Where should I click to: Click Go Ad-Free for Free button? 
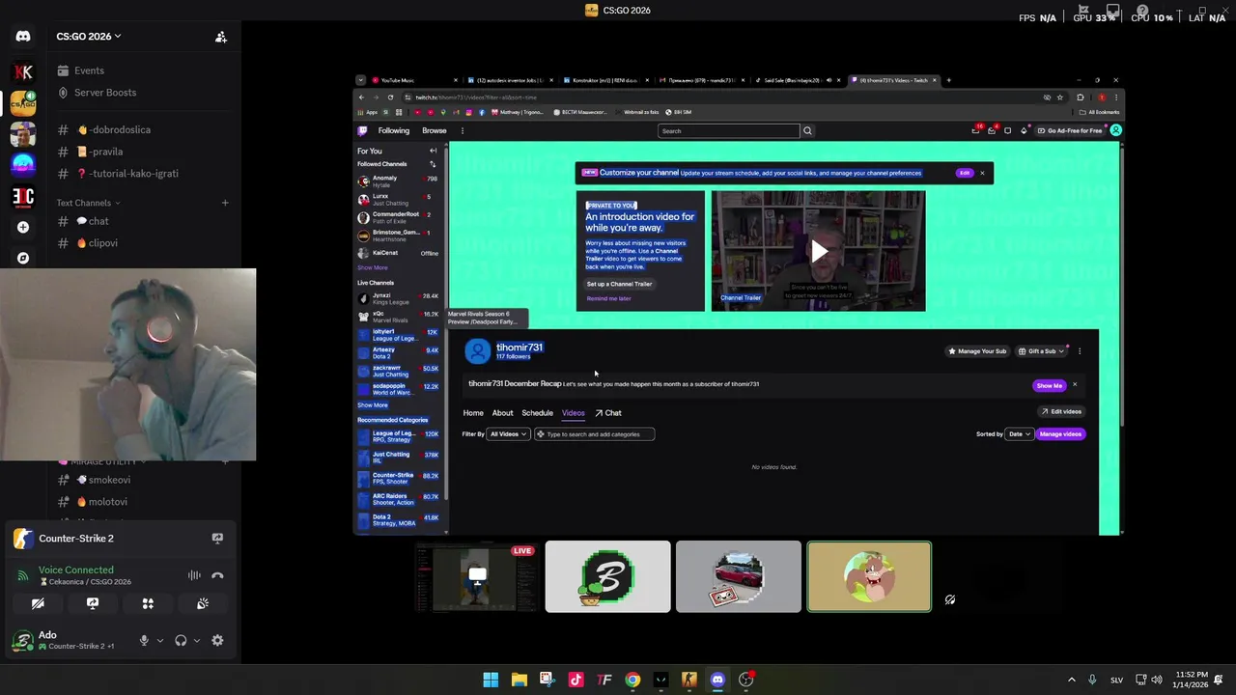[x=1069, y=130]
